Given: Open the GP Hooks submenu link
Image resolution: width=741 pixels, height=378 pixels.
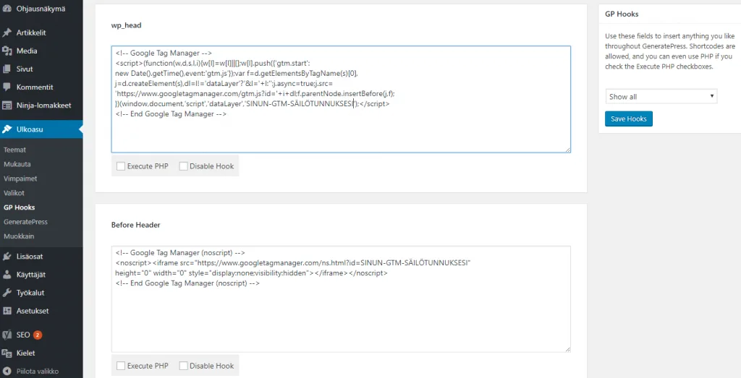Looking at the screenshot, I should 19,207.
